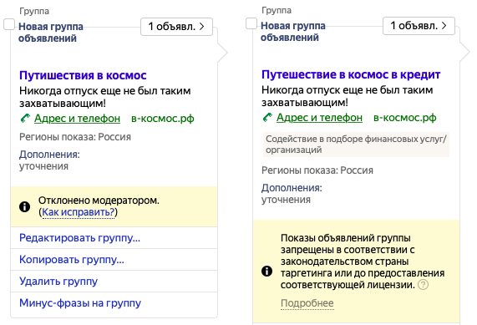Click info icon beside 'Отклонено модератором'
The height and width of the screenshot is (325, 477).
[24, 206]
